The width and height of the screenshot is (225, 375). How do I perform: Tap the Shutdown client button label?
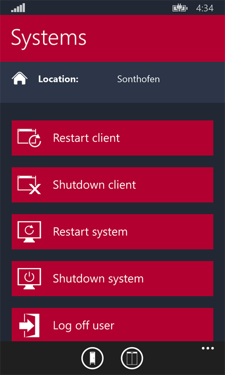(x=94, y=185)
